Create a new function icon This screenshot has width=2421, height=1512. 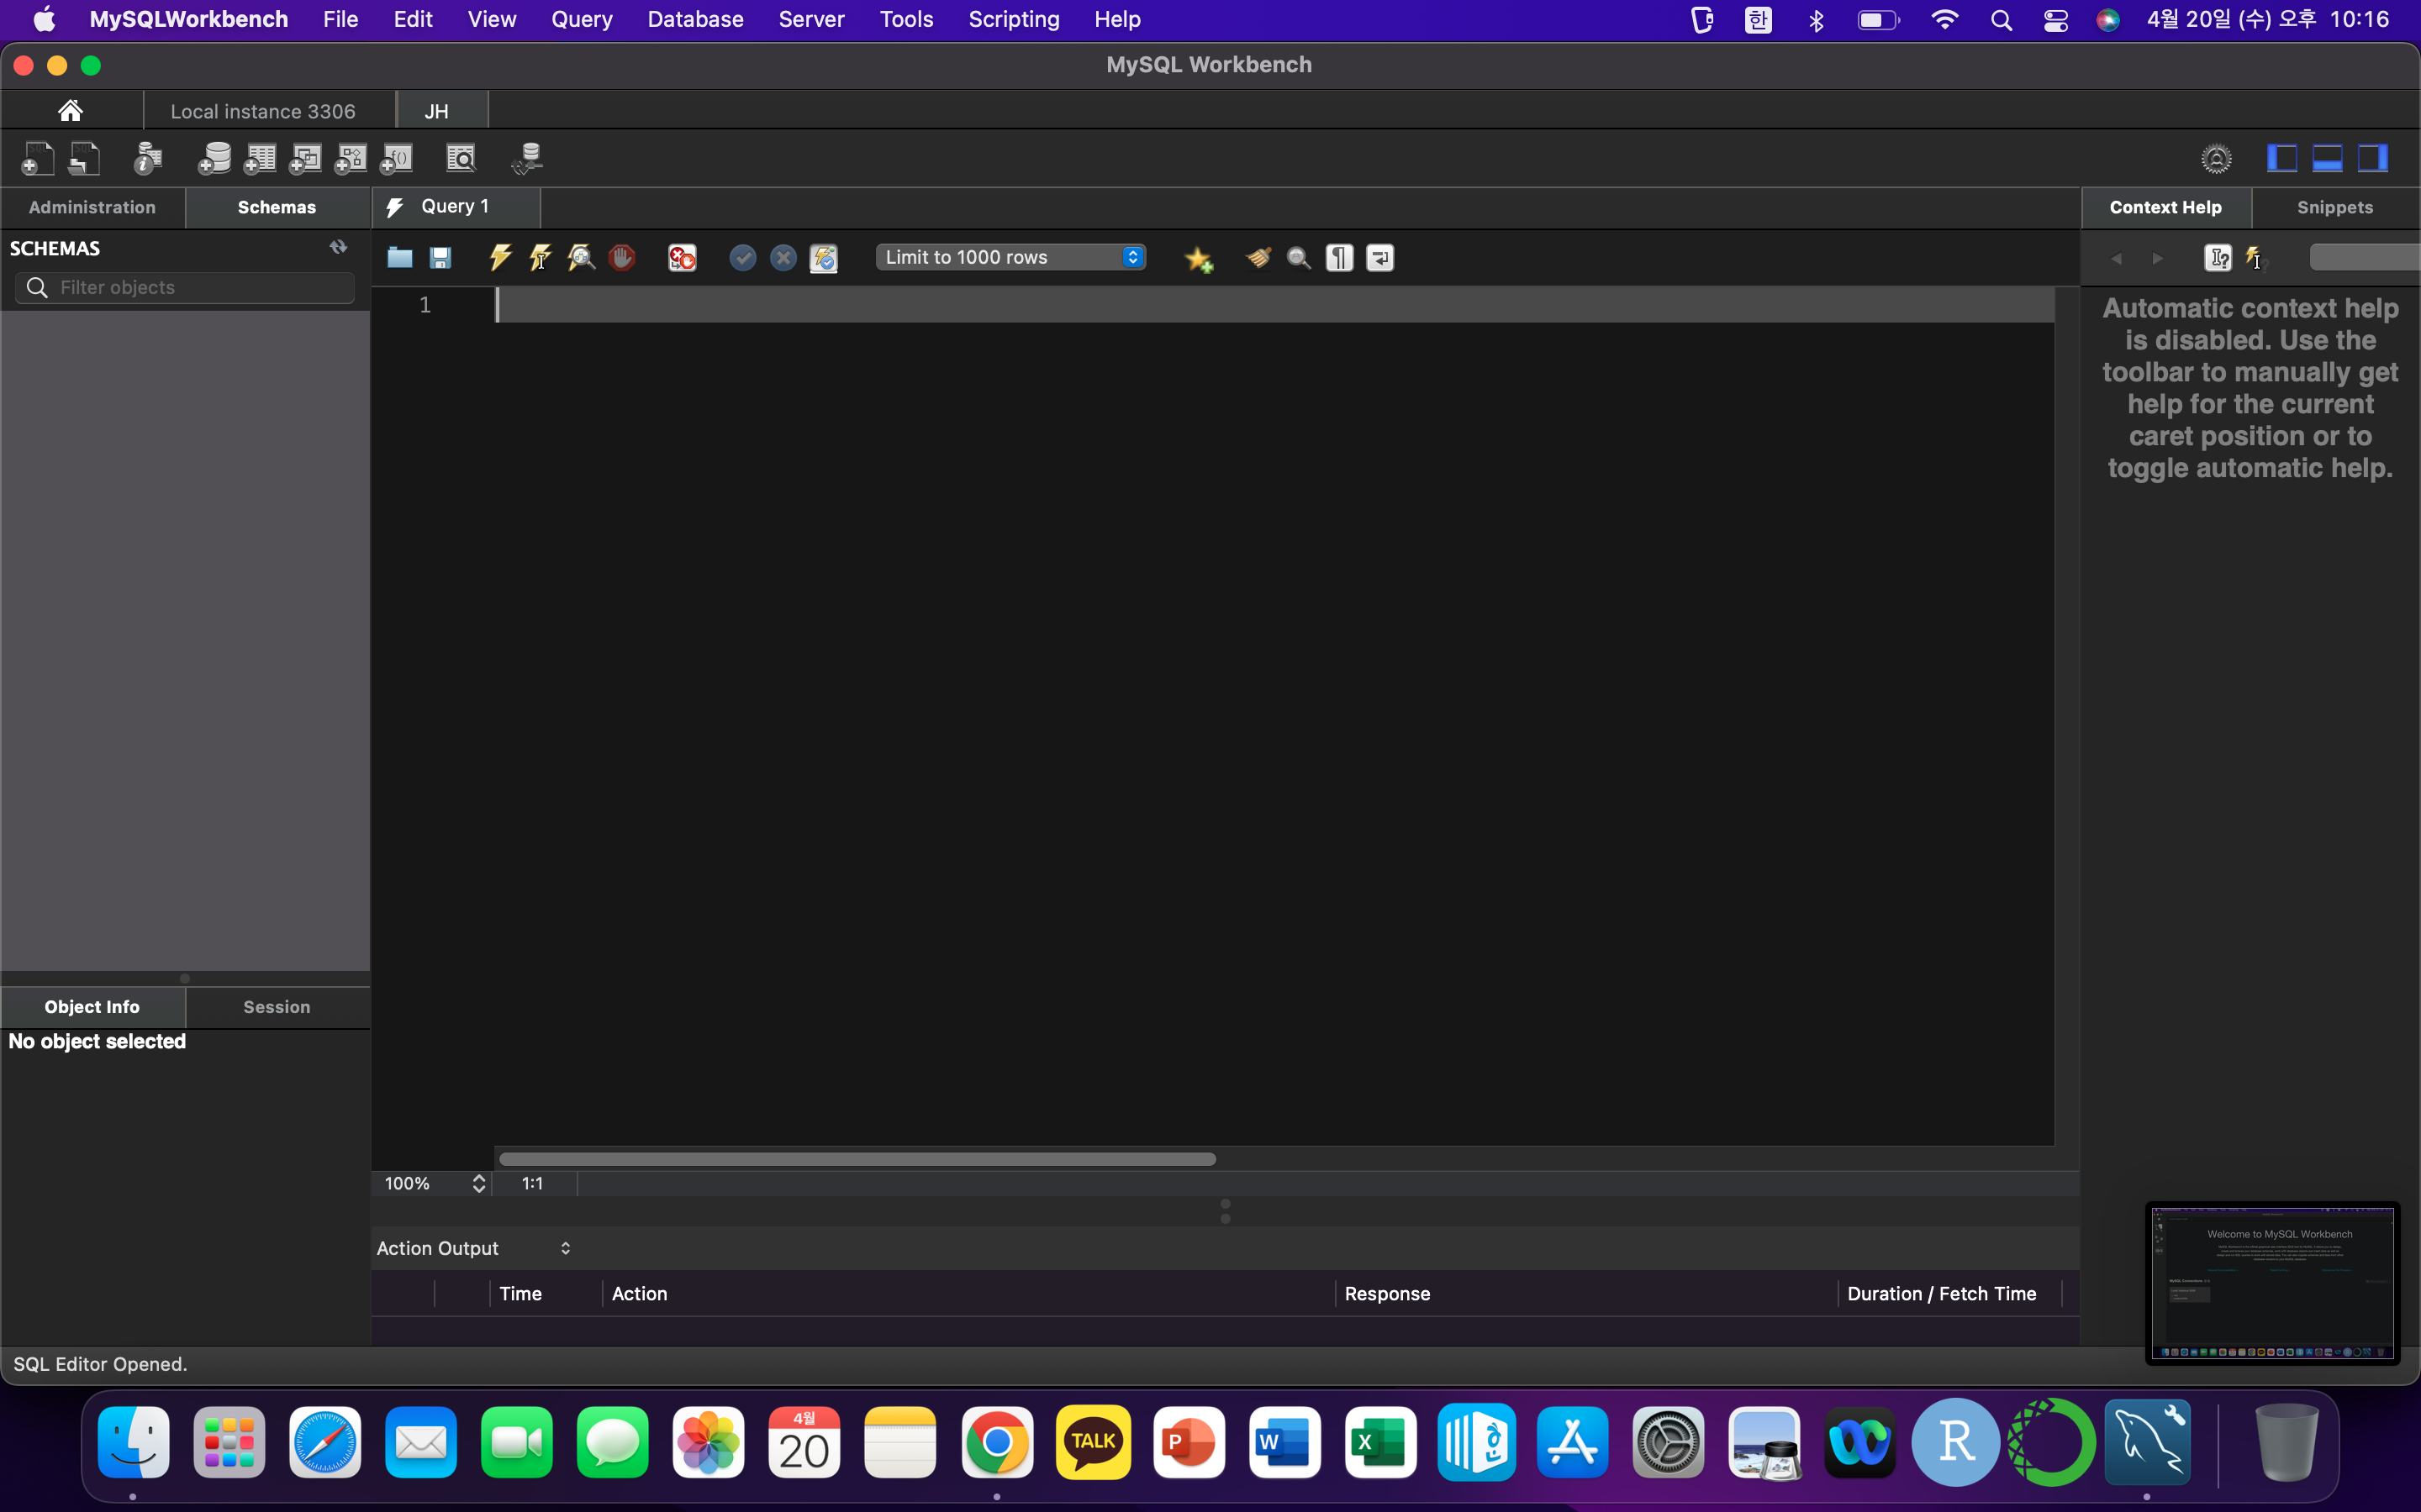point(396,158)
